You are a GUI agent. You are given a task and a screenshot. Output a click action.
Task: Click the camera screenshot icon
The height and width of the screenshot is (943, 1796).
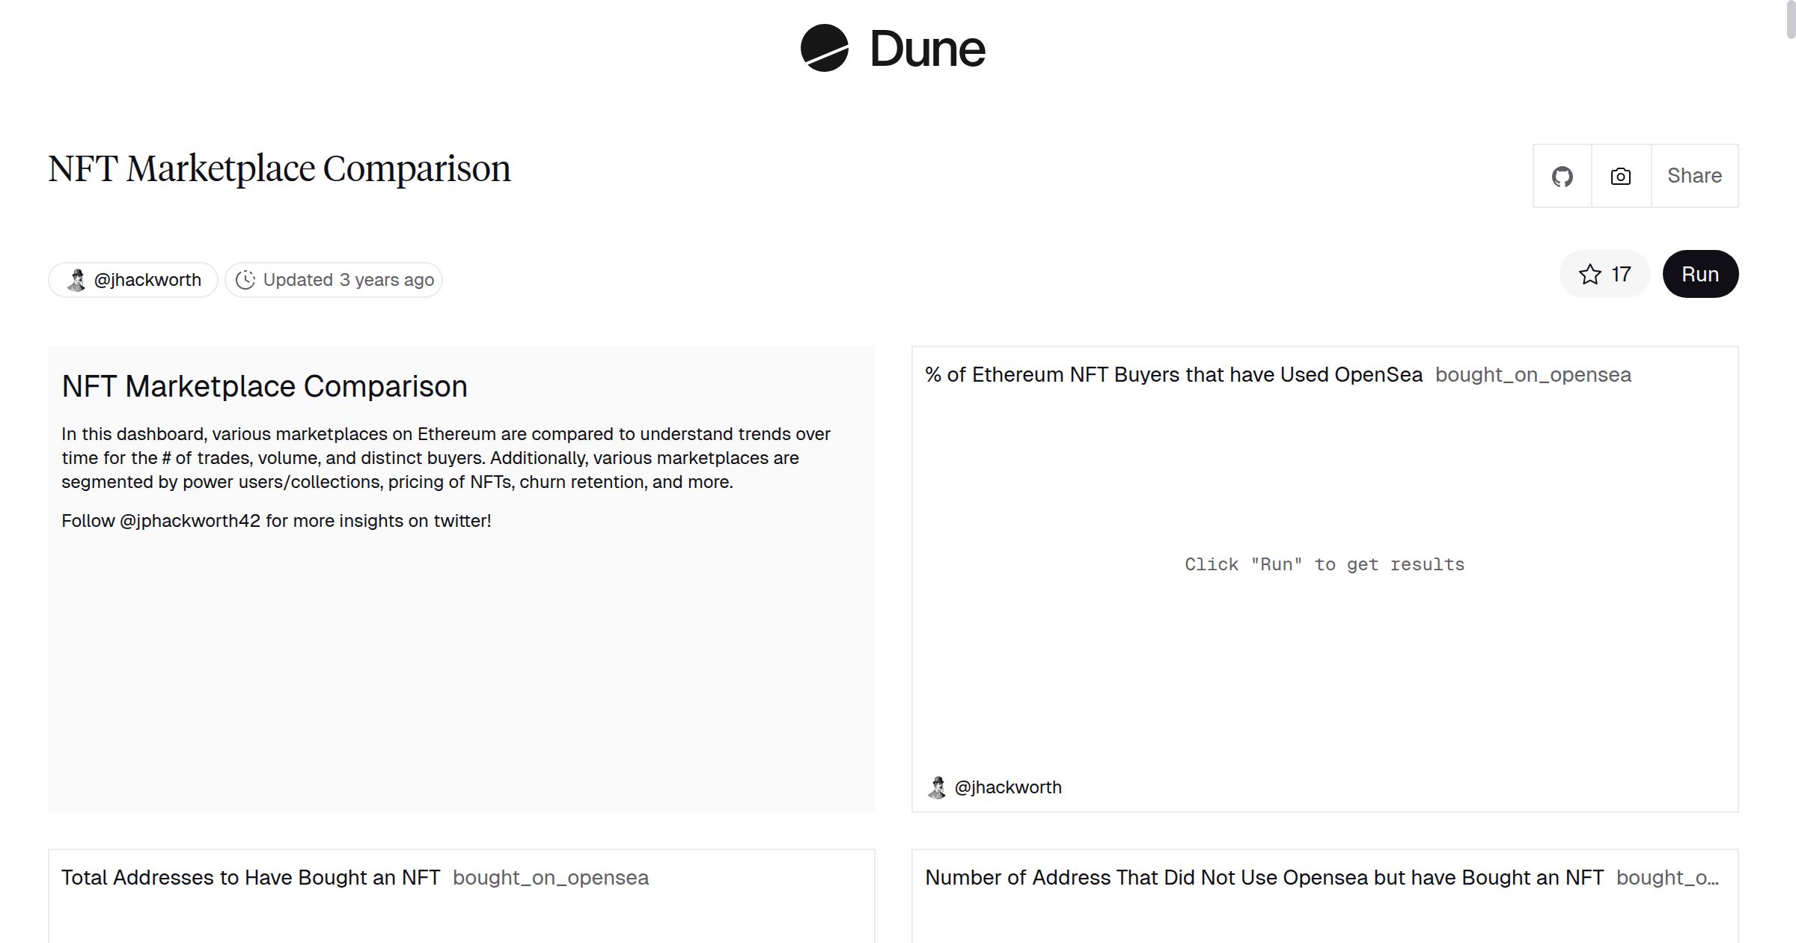(1620, 177)
